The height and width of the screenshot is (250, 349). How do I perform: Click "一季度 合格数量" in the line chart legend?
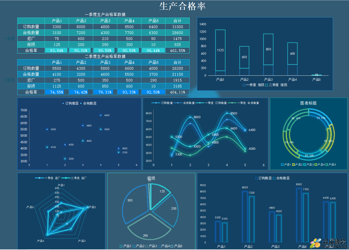(x=243, y=103)
